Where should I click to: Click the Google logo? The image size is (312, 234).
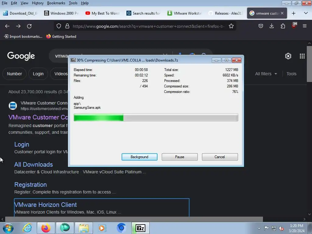coord(21,56)
